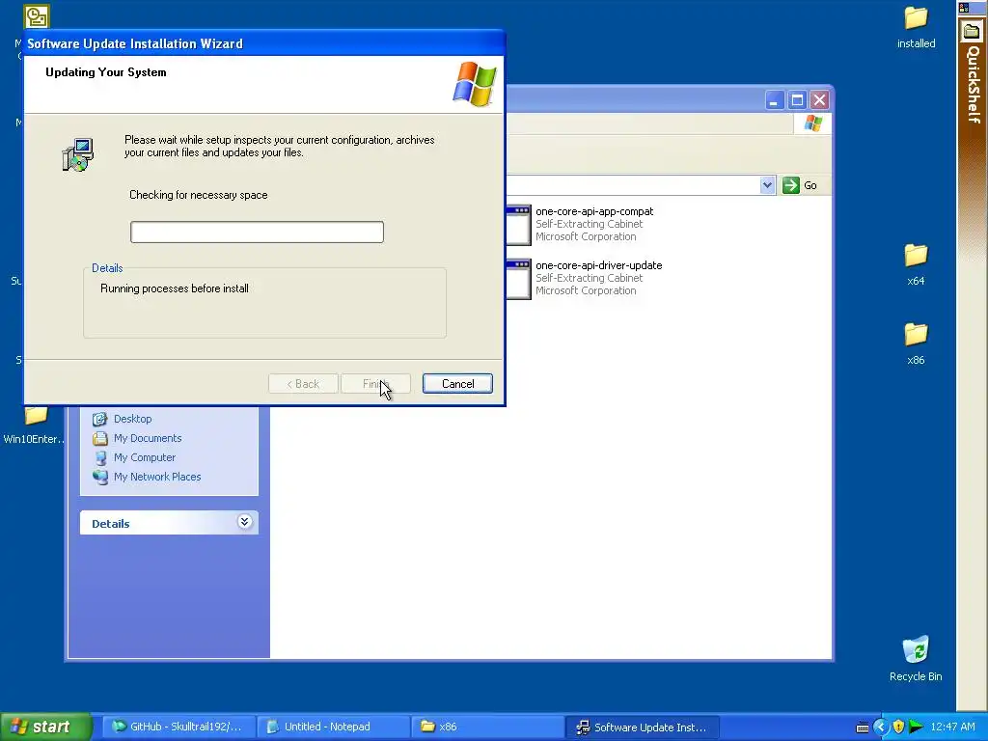Maximize the x86 Explorer window
988x741 pixels.
coord(797,100)
